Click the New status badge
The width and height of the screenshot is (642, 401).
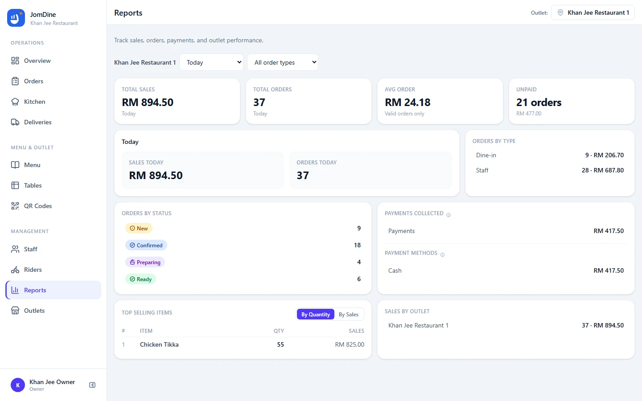(139, 228)
